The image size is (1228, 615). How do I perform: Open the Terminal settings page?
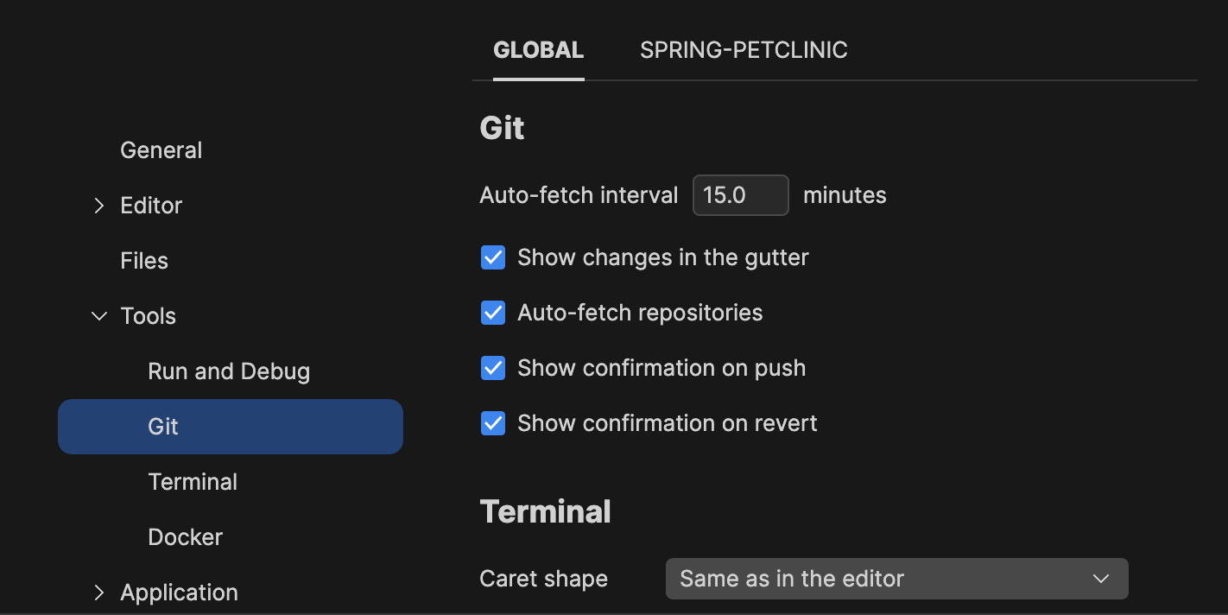pos(193,481)
